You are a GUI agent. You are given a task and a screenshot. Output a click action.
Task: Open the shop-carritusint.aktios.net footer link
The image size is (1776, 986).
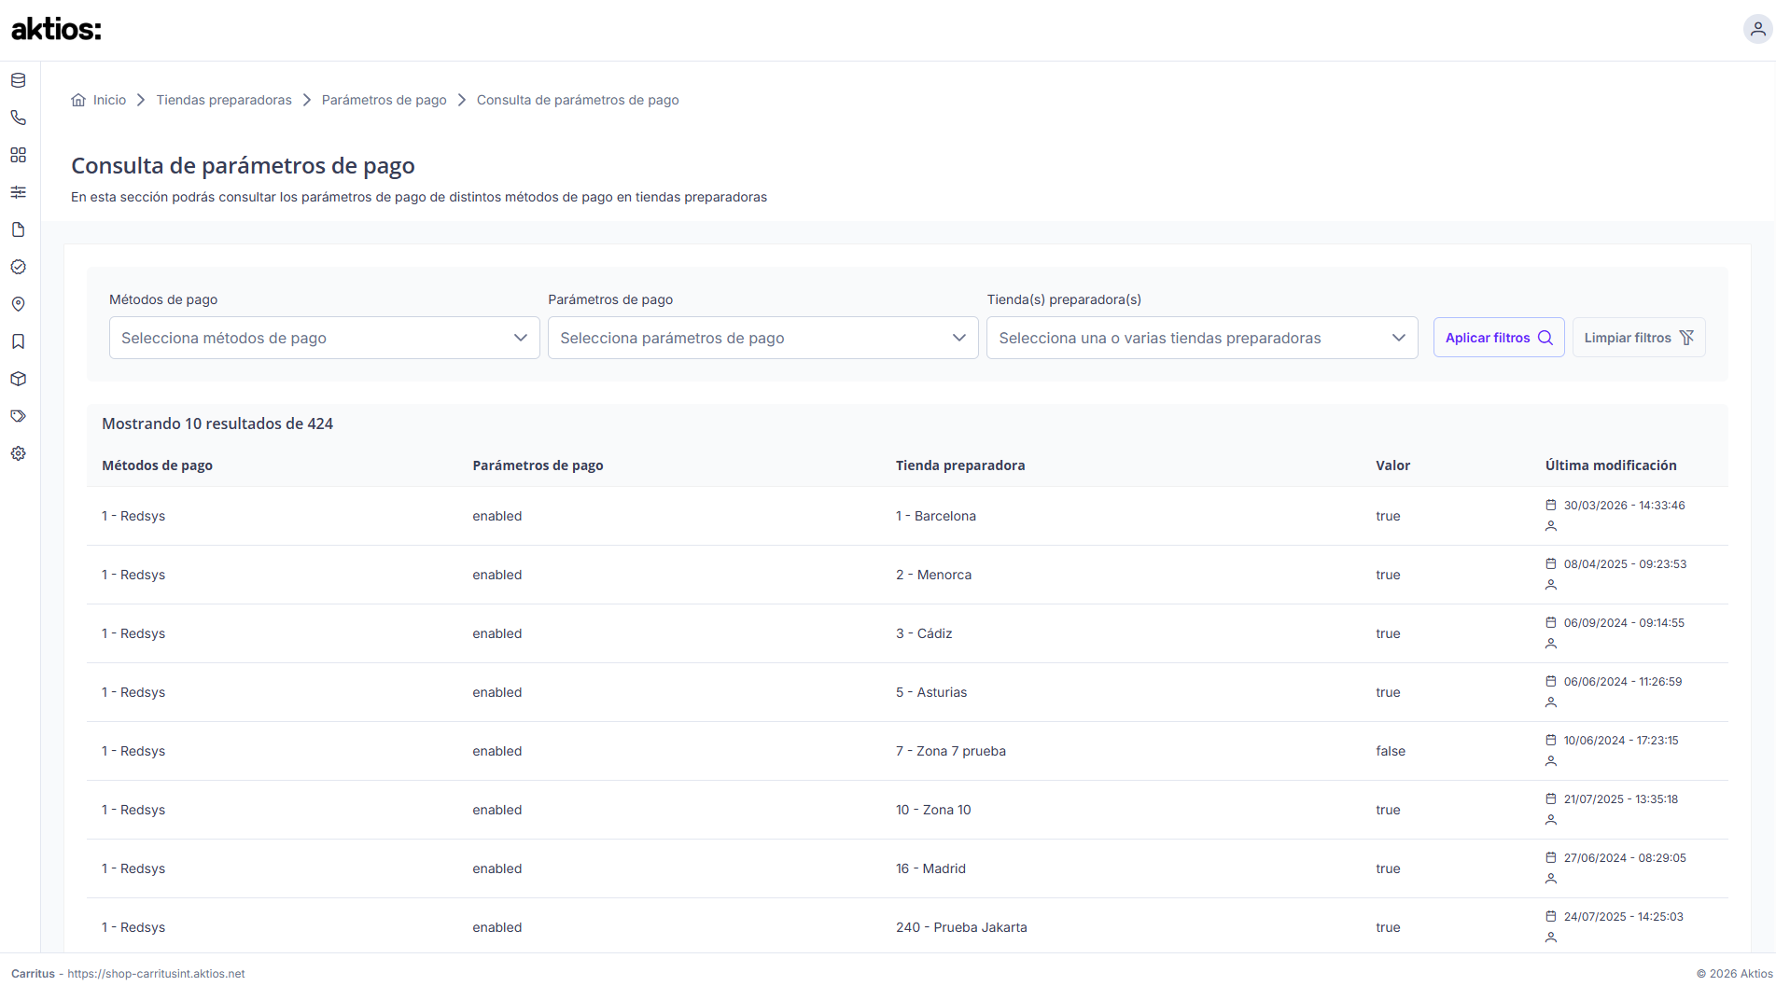point(156,973)
